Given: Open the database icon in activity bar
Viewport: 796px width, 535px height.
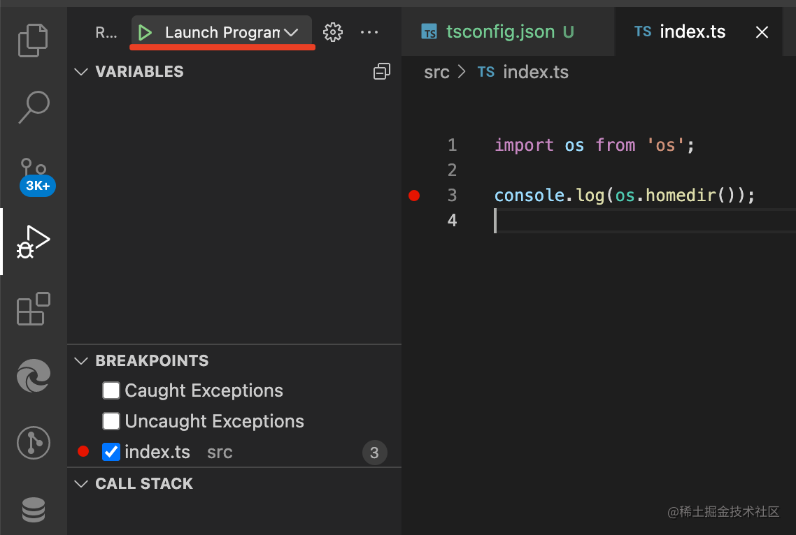Looking at the screenshot, I should 33,509.
